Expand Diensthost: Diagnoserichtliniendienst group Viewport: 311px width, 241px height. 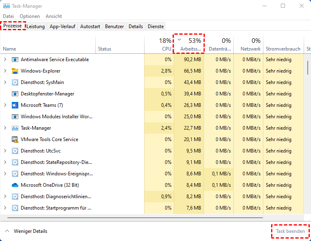[5, 197]
